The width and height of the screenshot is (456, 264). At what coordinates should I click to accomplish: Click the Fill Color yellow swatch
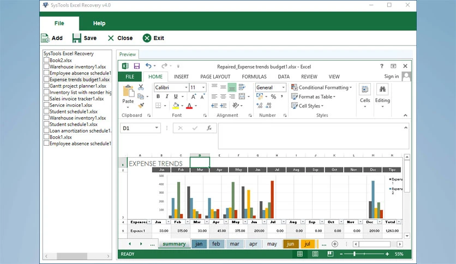pos(176,106)
